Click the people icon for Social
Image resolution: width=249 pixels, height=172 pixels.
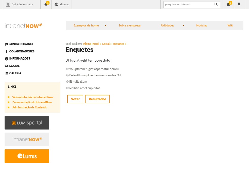[x=7, y=66]
